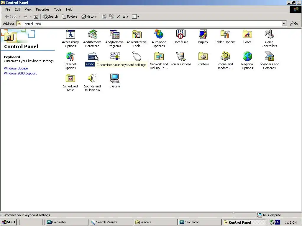This screenshot has height=226, width=302.
Task: Open the File menu
Action: (x=8, y=9)
